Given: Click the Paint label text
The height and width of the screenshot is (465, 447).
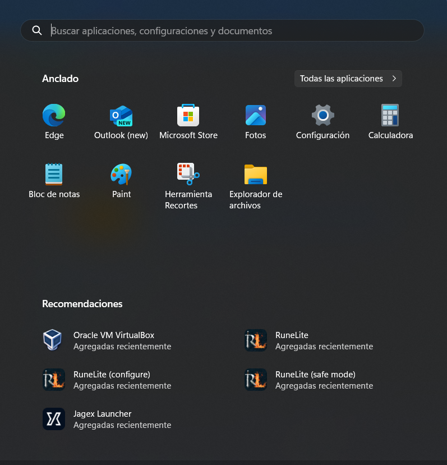Looking at the screenshot, I should pyautogui.click(x=122, y=194).
